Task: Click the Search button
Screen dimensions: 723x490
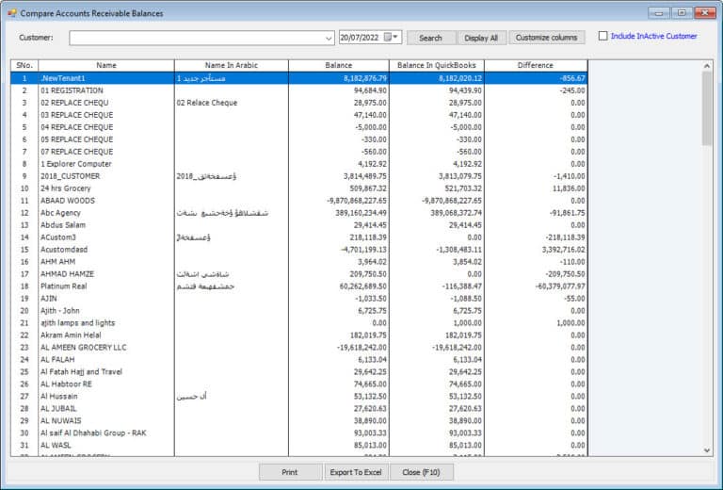Action: coord(430,38)
